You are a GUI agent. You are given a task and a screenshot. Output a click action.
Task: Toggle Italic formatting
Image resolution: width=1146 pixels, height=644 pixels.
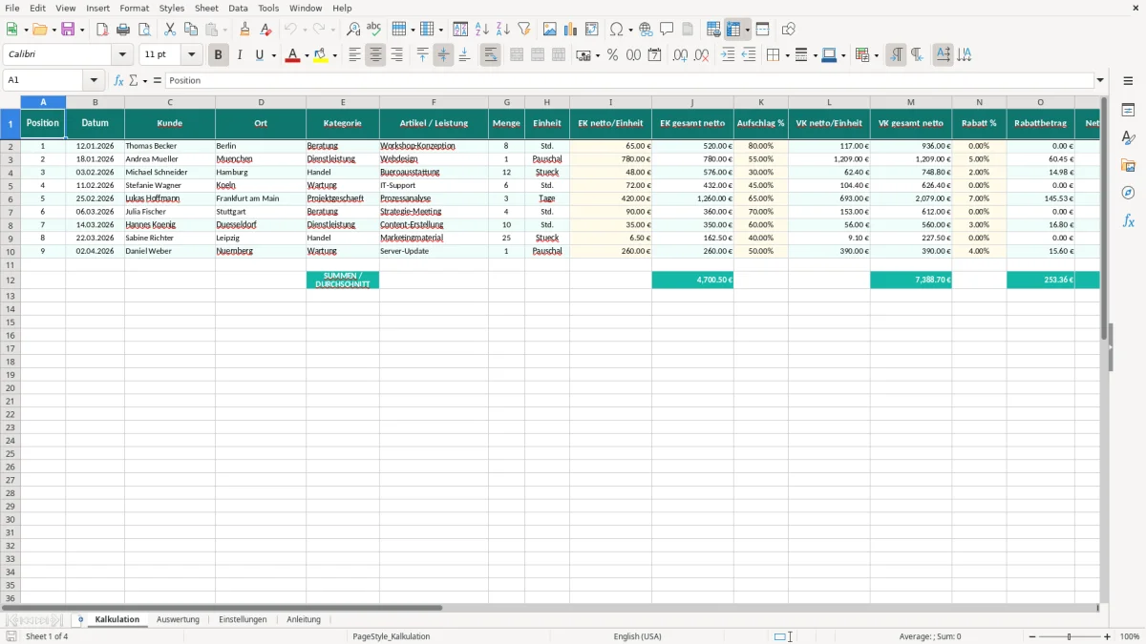pyautogui.click(x=240, y=55)
